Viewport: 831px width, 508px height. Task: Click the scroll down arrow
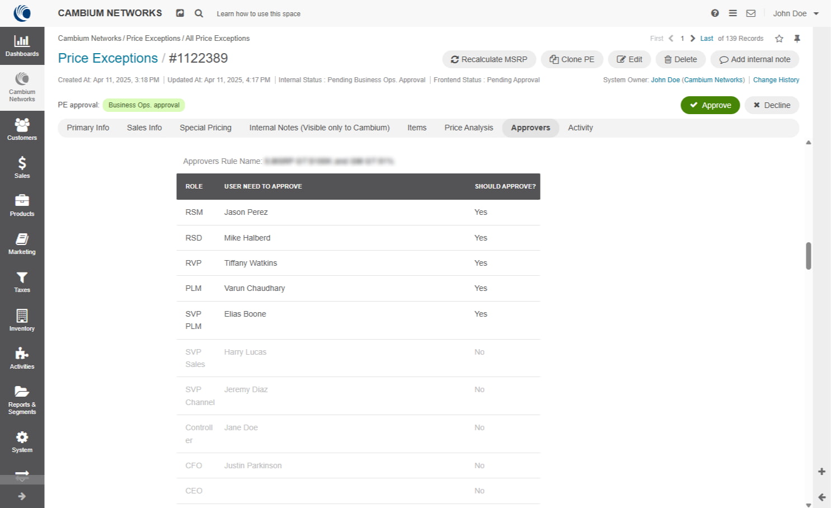[809, 505]
